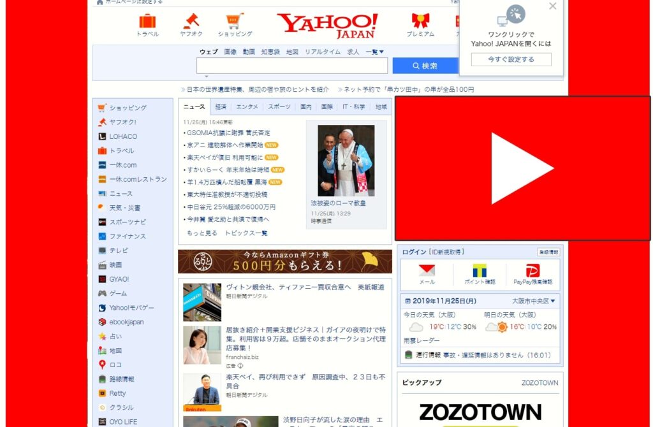This screenshot has width=653, height=427.
Task: Expand the arrow below the search box
Action: [206, 76]
